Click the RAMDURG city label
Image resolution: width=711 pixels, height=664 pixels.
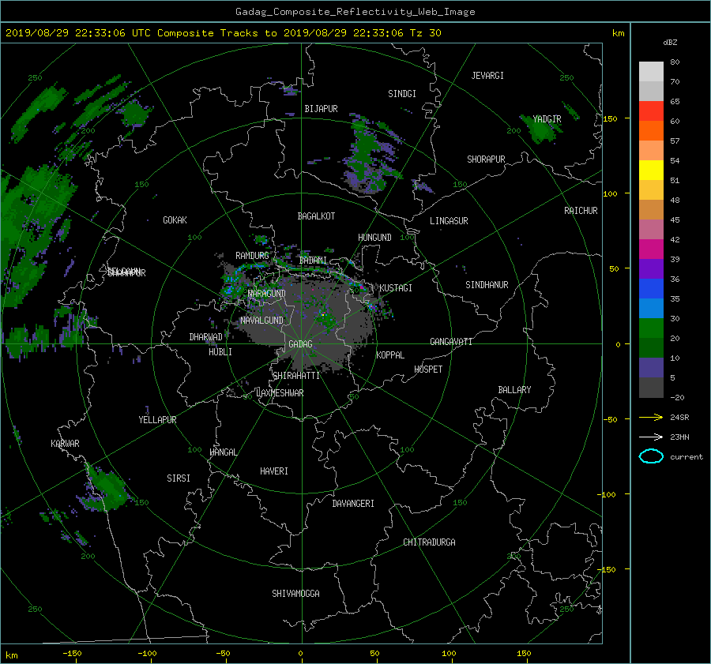(x=252, y=256)
